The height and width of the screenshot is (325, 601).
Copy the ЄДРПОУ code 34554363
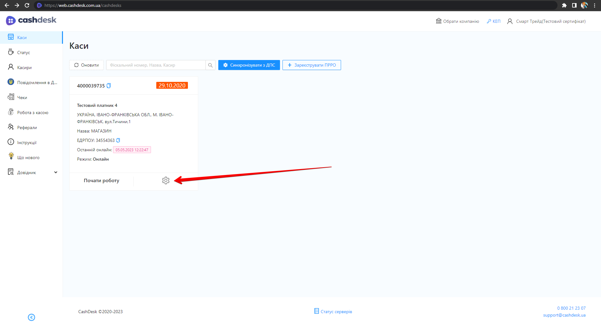coord(118,140)
